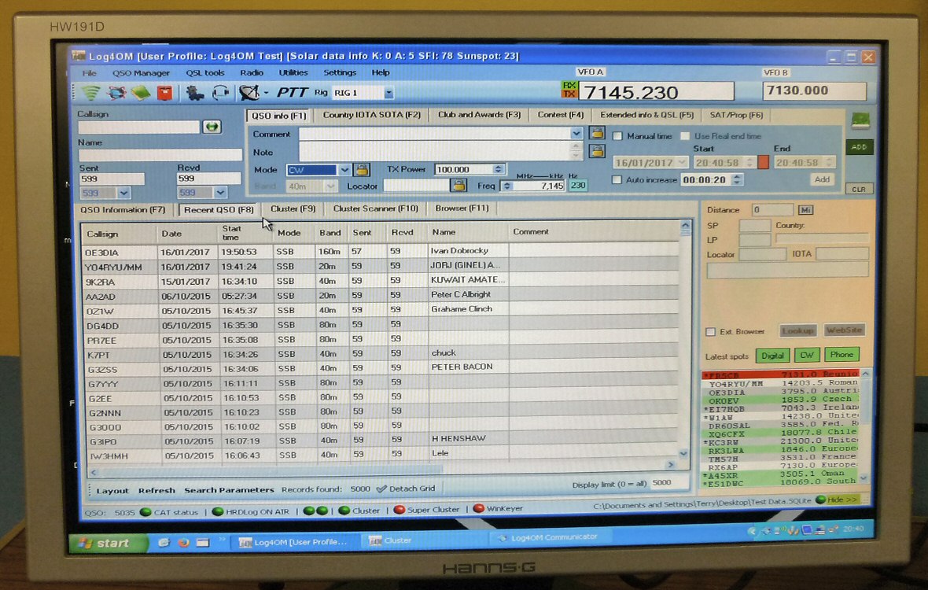This screenshot has height=590, width=928.
Task: Click the Mi distance unit button
Action: [x=805, y=210]
